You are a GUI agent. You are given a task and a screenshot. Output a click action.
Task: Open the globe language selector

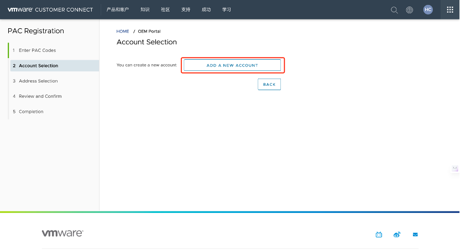(409, 10)
